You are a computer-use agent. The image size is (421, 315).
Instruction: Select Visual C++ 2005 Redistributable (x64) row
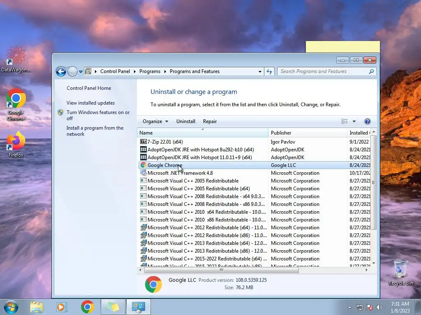pos(254,189)
